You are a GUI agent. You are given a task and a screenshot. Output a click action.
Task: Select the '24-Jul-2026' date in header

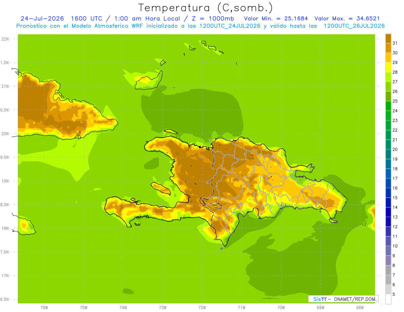click(x=42, y=19)
